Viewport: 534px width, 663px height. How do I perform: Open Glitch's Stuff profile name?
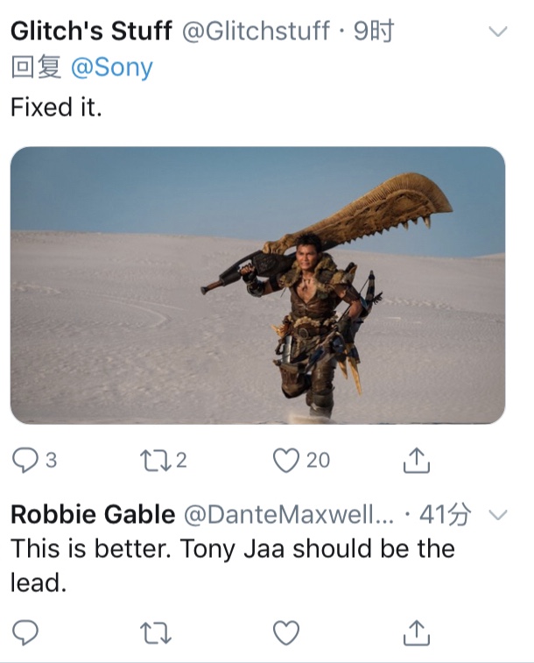point(91,32)
